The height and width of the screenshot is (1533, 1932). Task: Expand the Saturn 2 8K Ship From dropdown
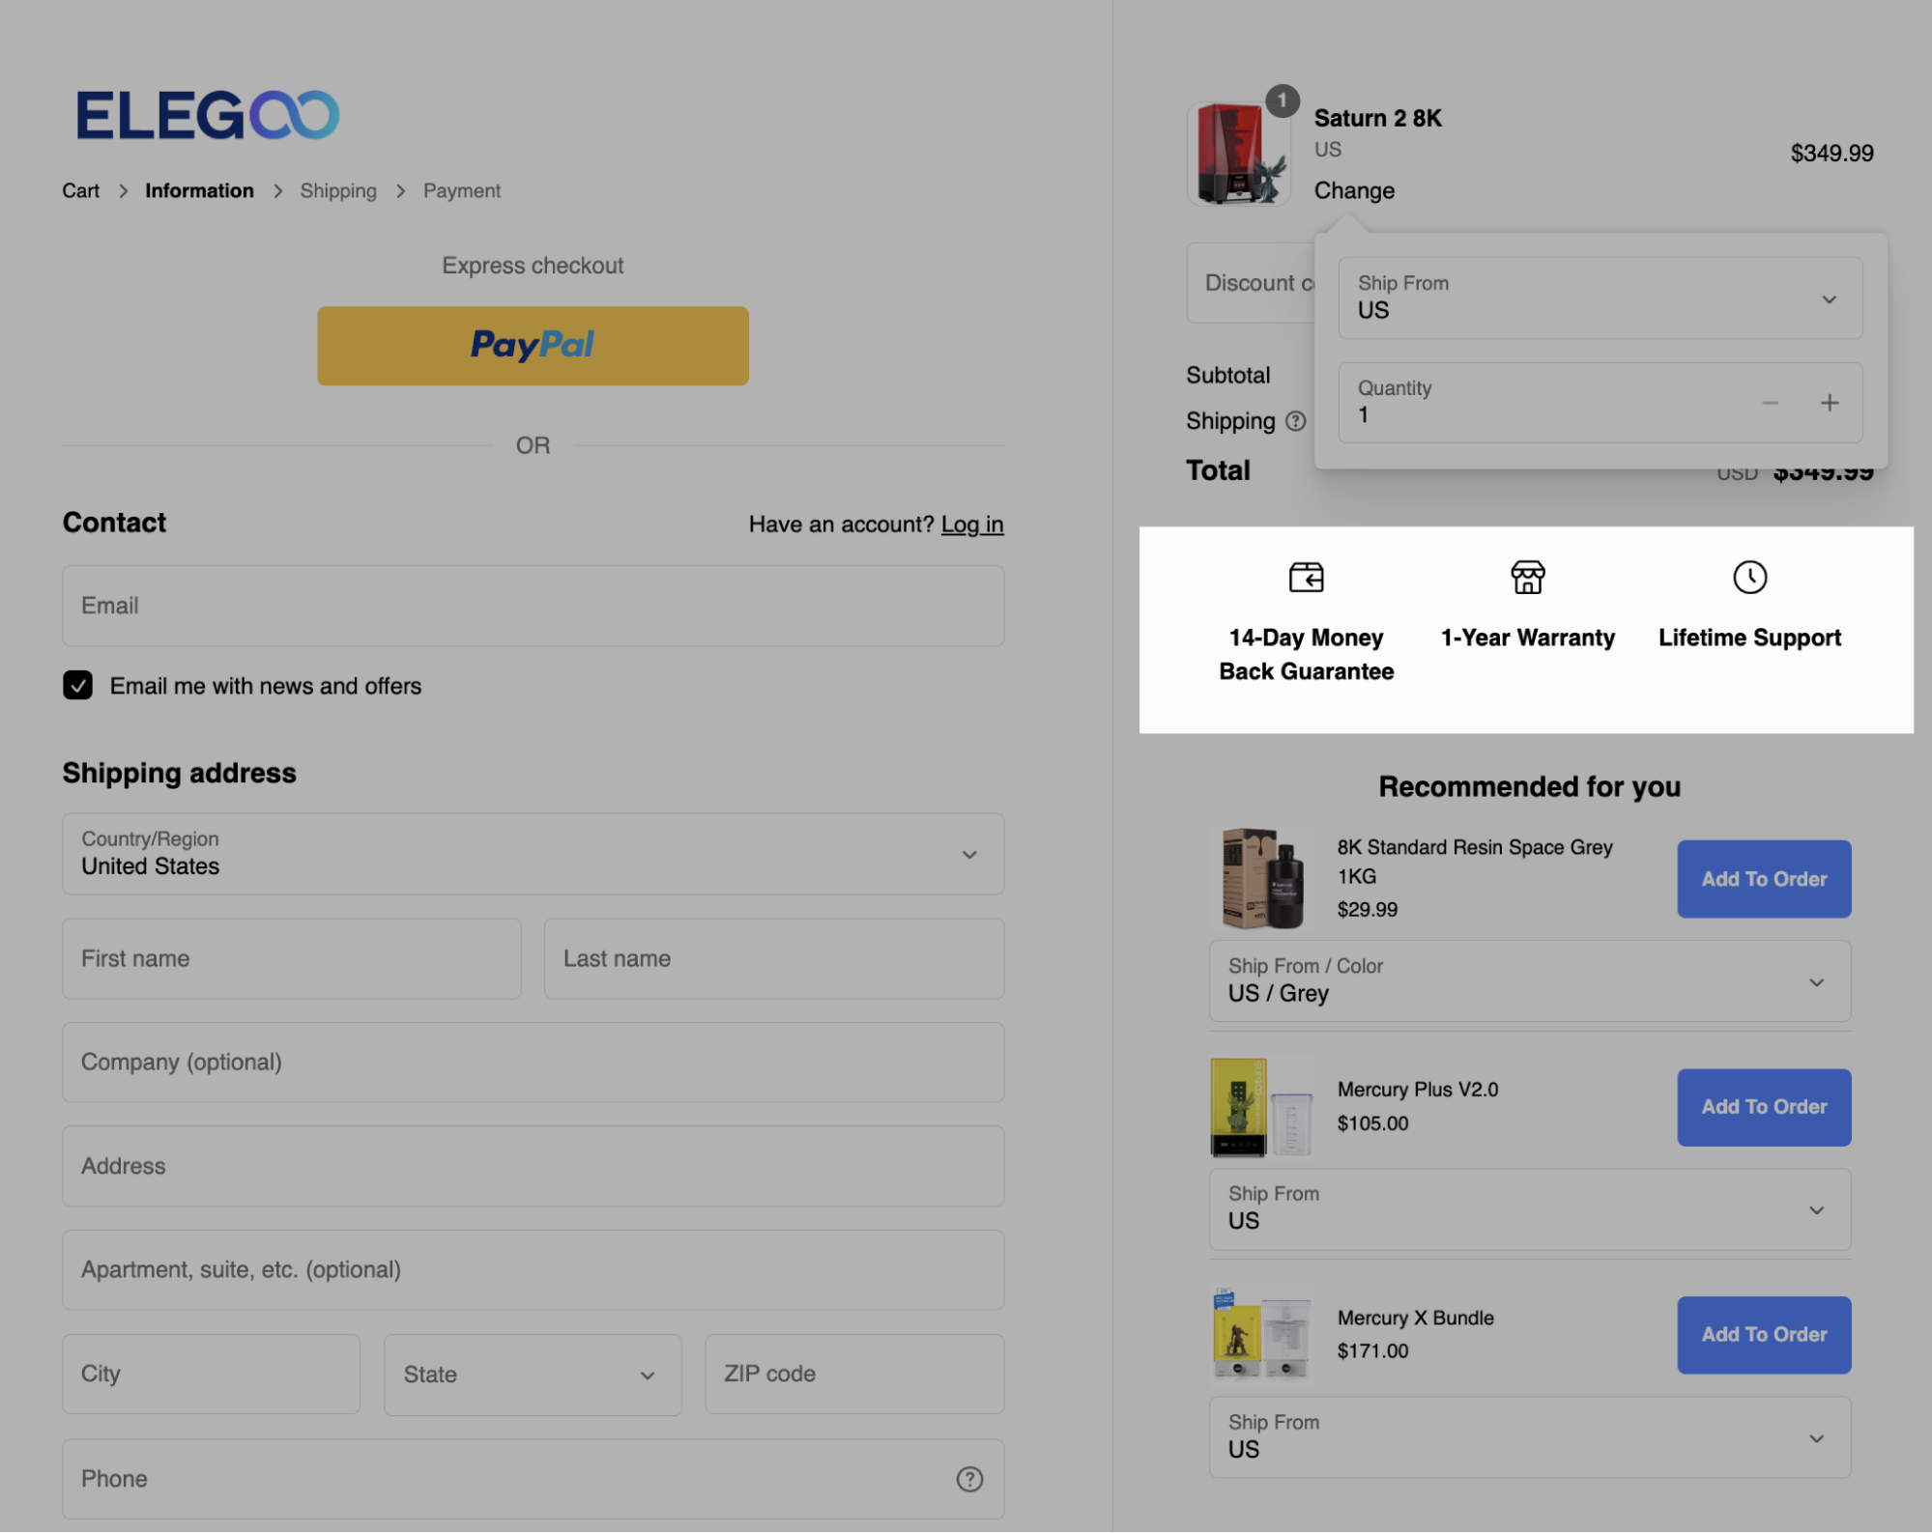1600,298
